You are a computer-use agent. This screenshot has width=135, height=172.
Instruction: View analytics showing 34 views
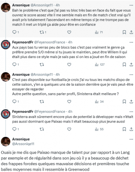tap(99, 102)
